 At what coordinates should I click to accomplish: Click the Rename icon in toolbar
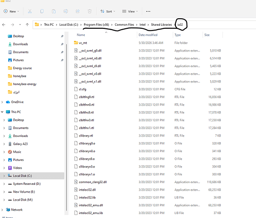coord(66,11)
